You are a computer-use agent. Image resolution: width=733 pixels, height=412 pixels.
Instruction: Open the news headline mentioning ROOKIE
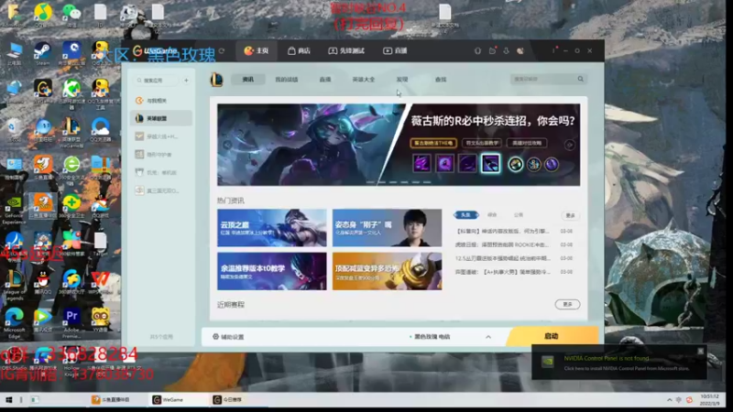click(502, 244)
